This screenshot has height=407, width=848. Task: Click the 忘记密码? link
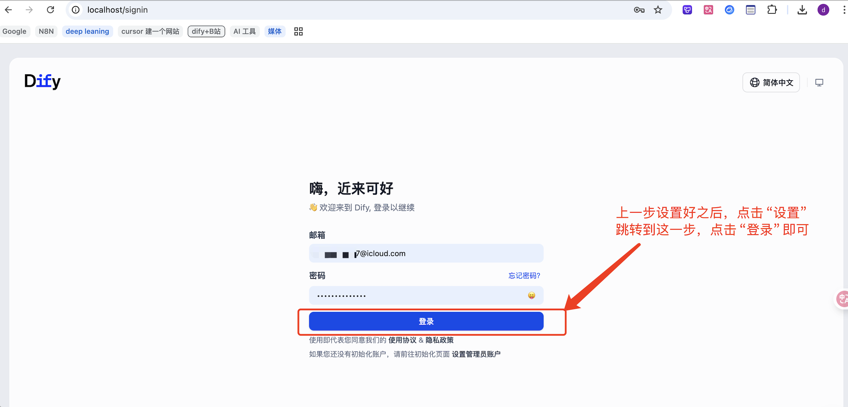click(524, 275)
